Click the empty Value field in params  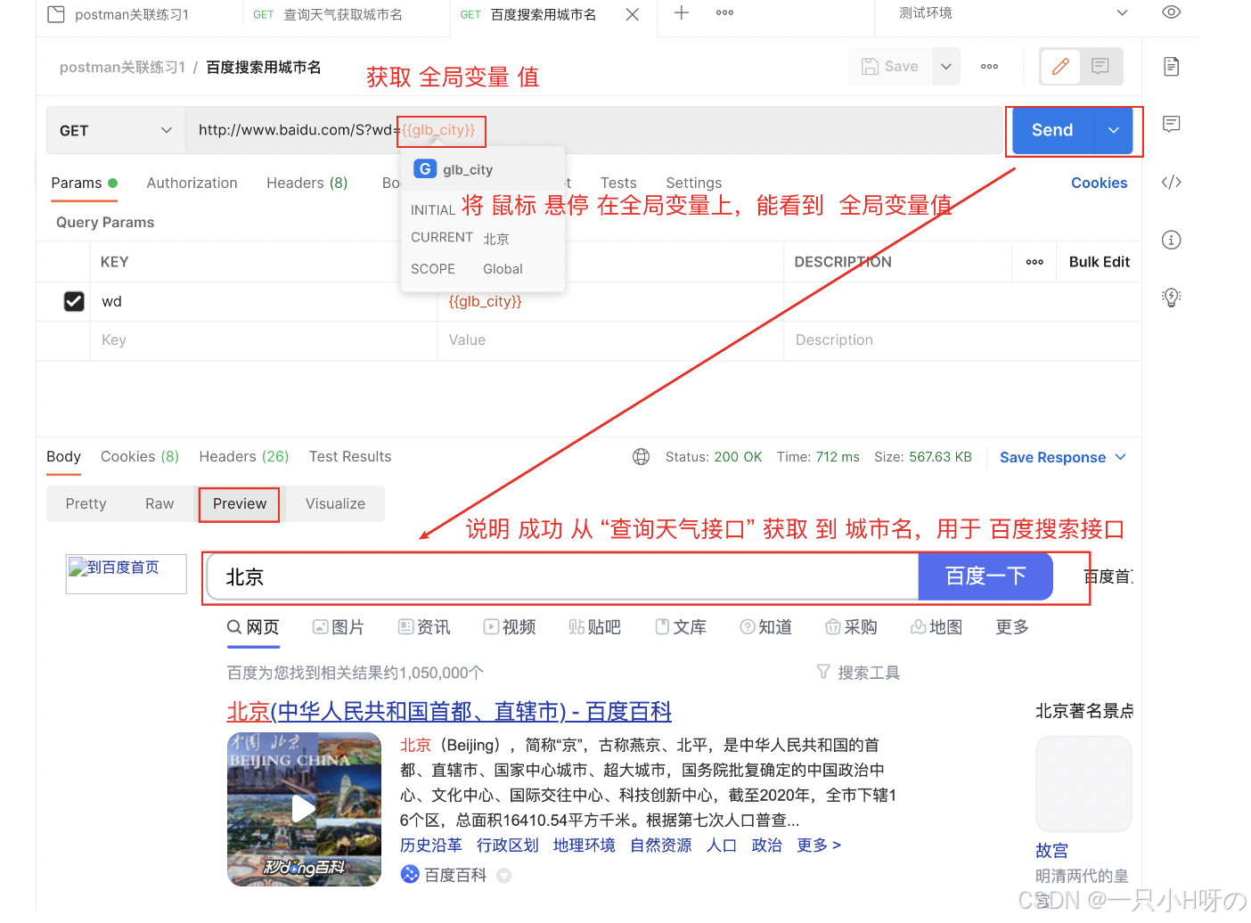click(x=610, y=340)
